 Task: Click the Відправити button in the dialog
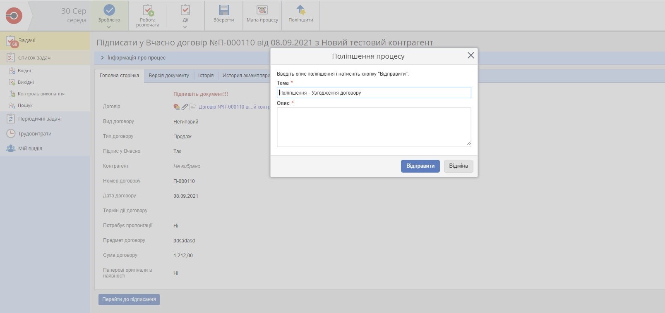pos(420,166)
